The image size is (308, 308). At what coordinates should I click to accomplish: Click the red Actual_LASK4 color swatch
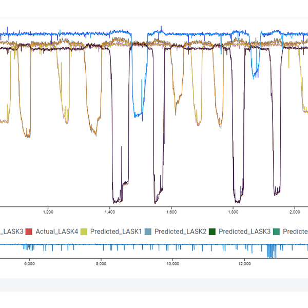[29, 232]
